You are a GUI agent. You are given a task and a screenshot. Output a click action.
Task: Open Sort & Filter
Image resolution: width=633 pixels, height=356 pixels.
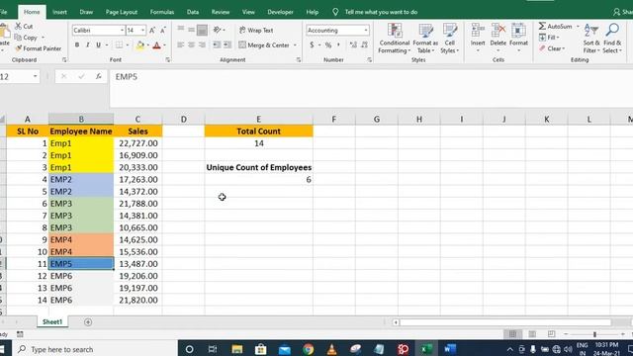click(x=591, y=39)
